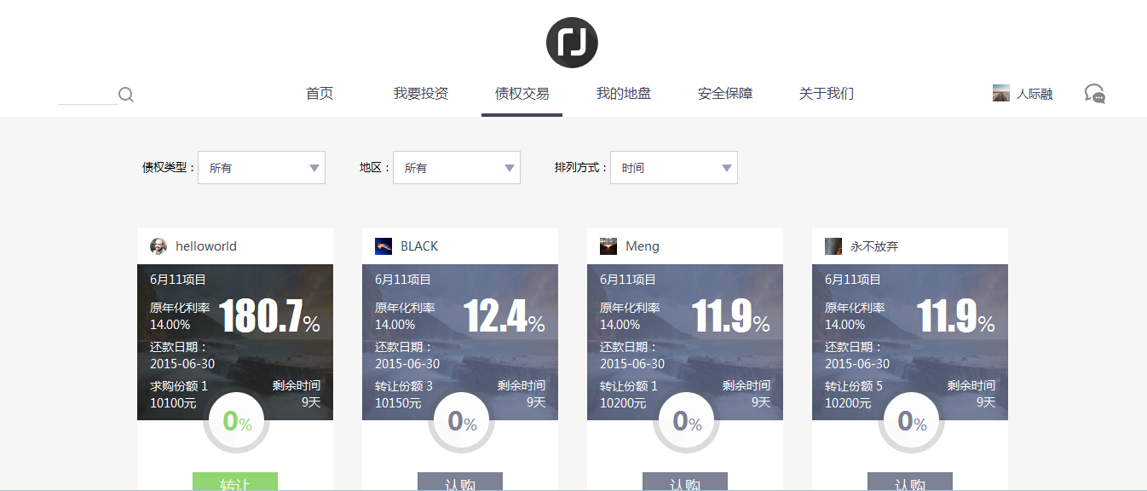
Task: Click the round RJ logo at top
Action: coord(572,43)
